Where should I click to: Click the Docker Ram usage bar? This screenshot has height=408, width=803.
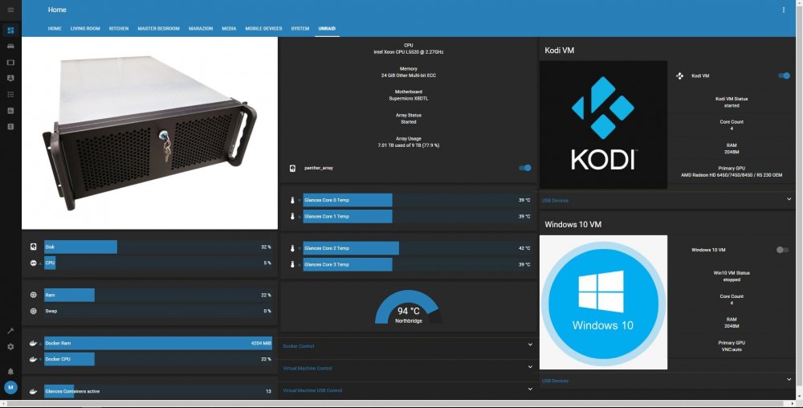[x=158, y=343]
